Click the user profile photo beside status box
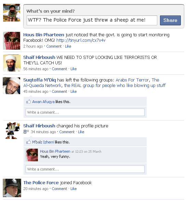This screenshot has height=202, width=187. click(12, 13)
